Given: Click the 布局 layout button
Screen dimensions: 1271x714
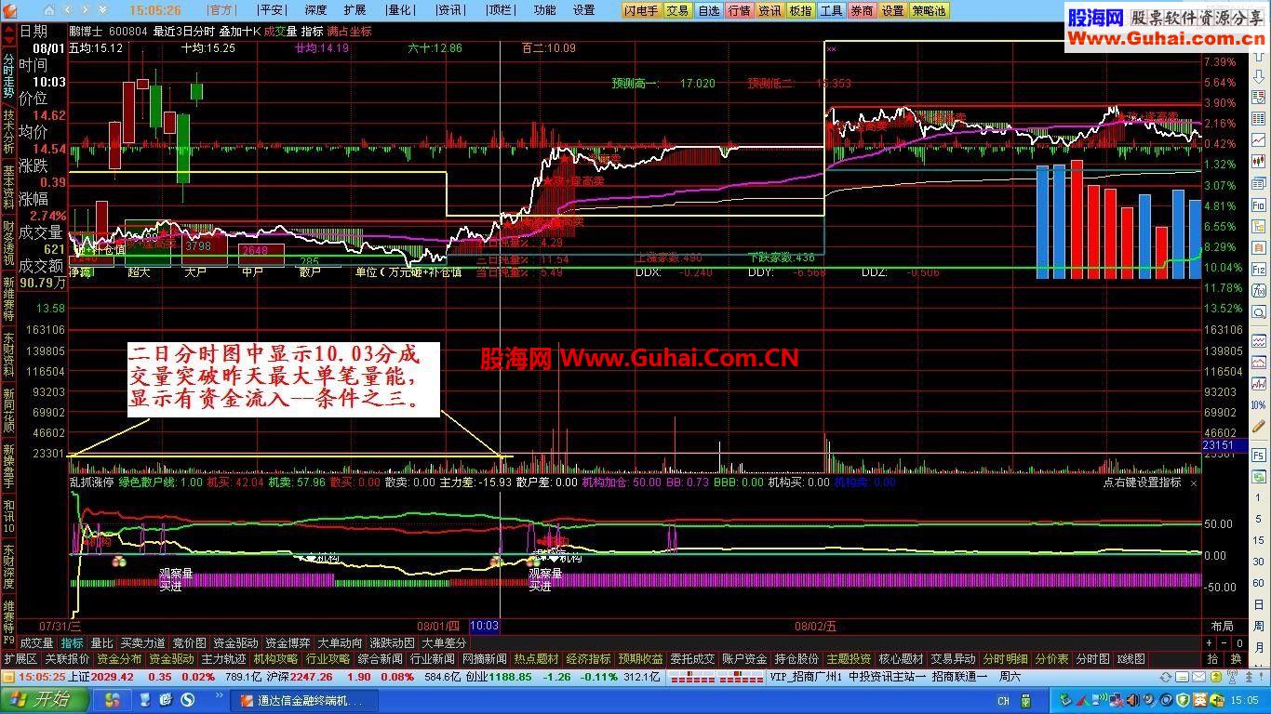Looking at the screenshot, I should tap(1223, 627).
